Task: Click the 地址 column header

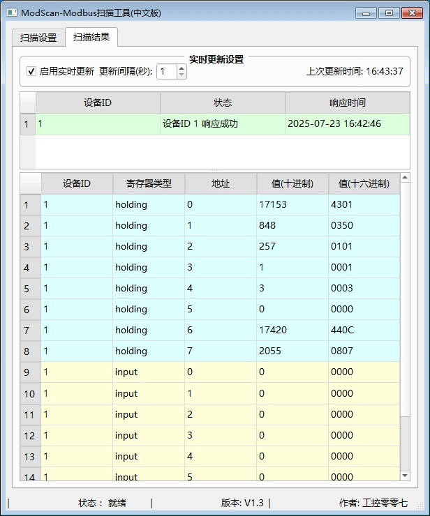Action: [x=221, y=183]
